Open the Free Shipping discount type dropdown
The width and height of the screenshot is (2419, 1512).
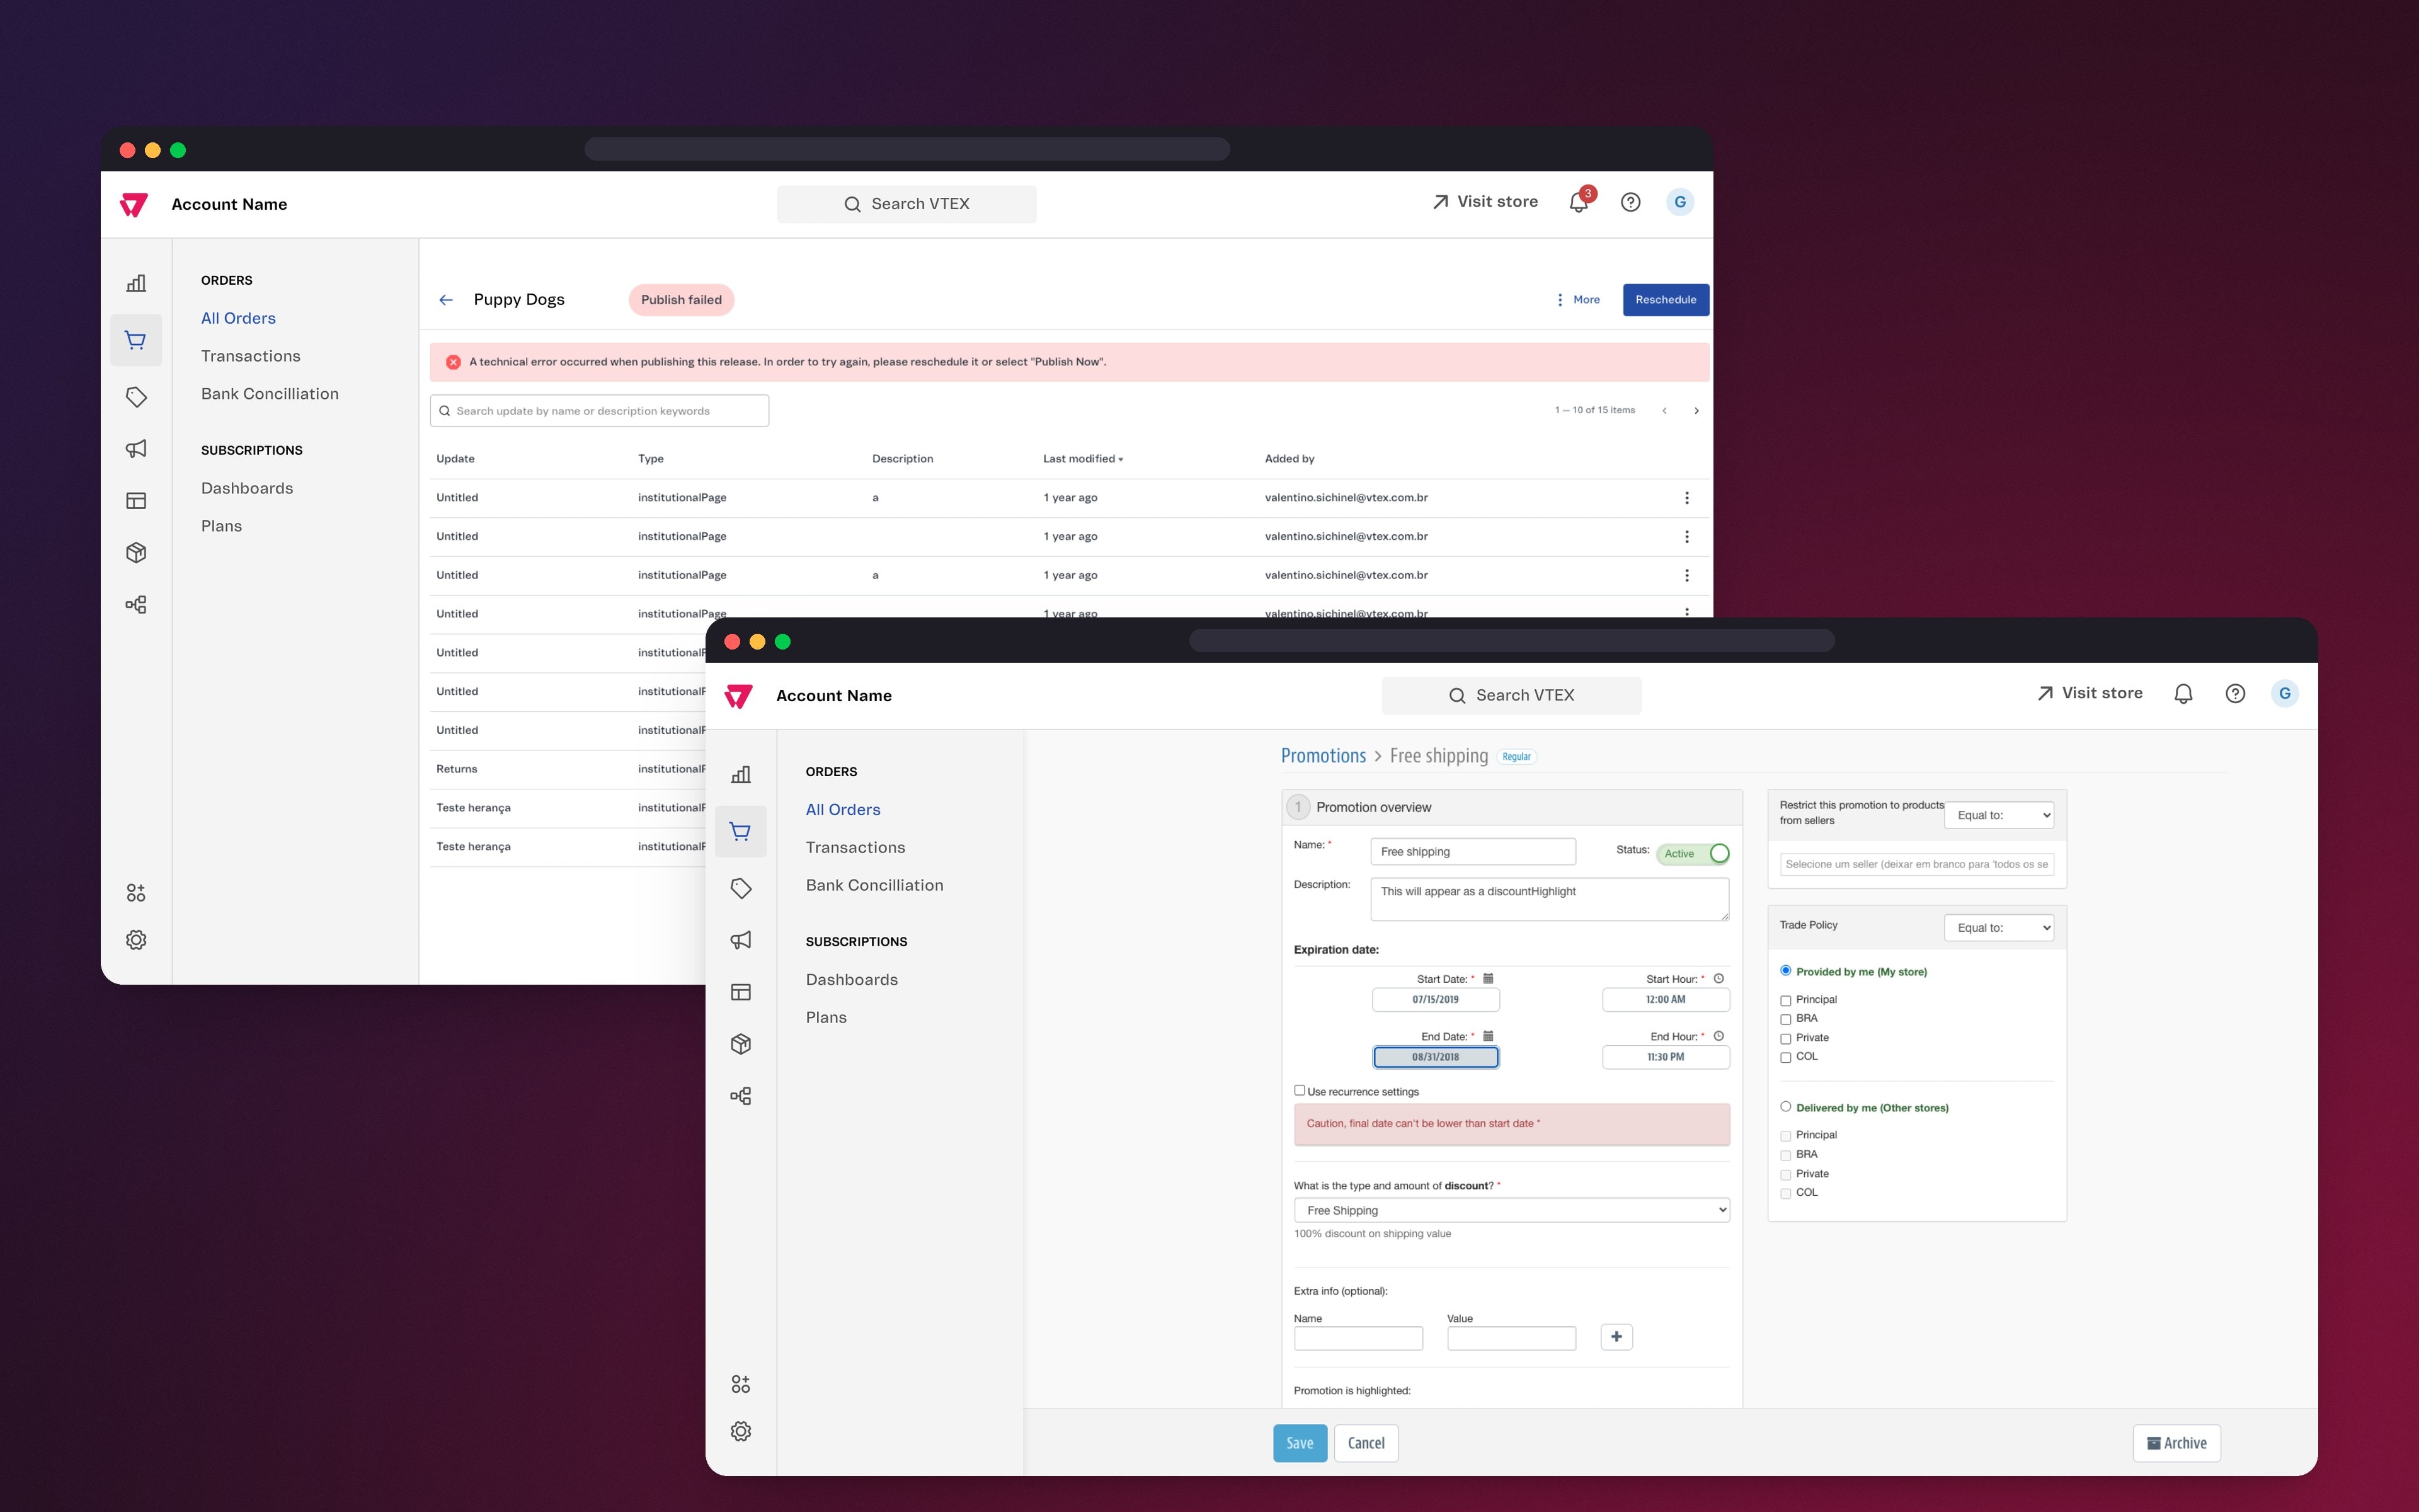coord(1511,1210)
